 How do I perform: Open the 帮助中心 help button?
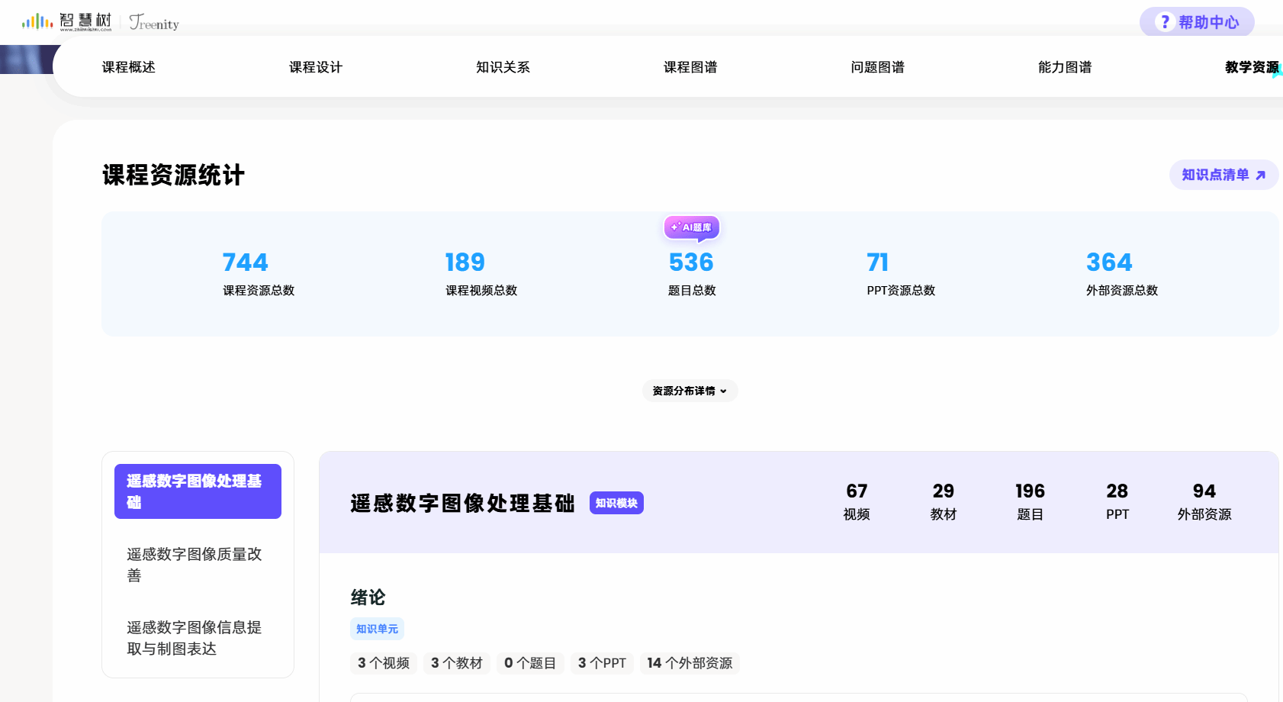point(1196,22)
